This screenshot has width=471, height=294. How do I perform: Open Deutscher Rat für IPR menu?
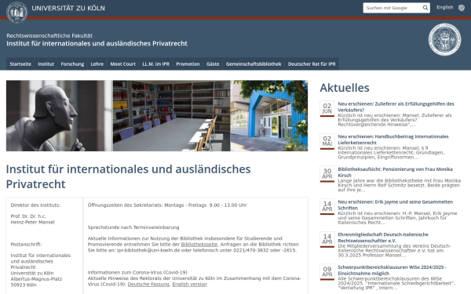point(312,64)
